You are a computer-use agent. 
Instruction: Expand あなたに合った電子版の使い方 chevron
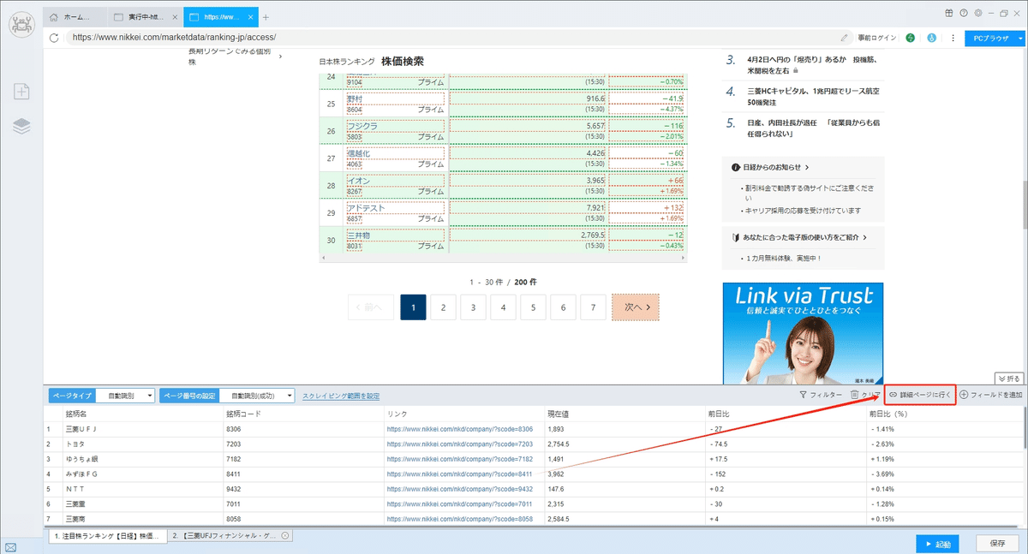point(865,237)
